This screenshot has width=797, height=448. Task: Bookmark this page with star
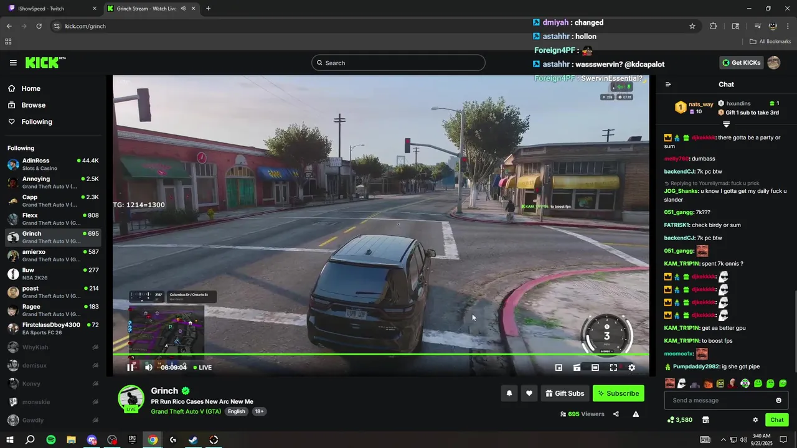click(x=692, y=26)
